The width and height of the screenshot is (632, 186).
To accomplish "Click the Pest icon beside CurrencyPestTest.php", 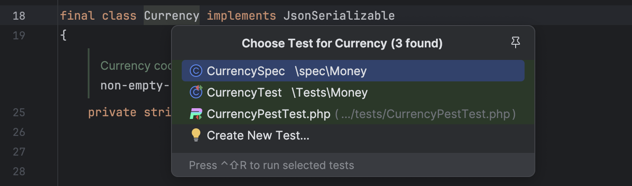I will pos(196,114).
